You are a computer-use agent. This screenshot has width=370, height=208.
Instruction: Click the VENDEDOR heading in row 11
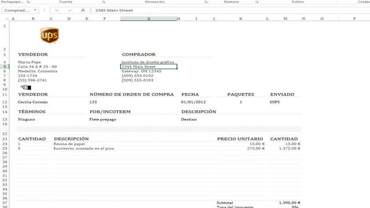click(33, 94)
